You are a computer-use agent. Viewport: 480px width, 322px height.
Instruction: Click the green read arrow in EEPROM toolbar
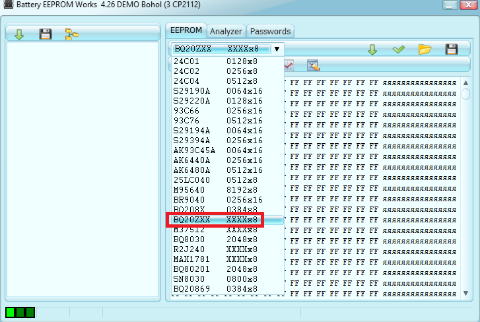pos(372,49)
